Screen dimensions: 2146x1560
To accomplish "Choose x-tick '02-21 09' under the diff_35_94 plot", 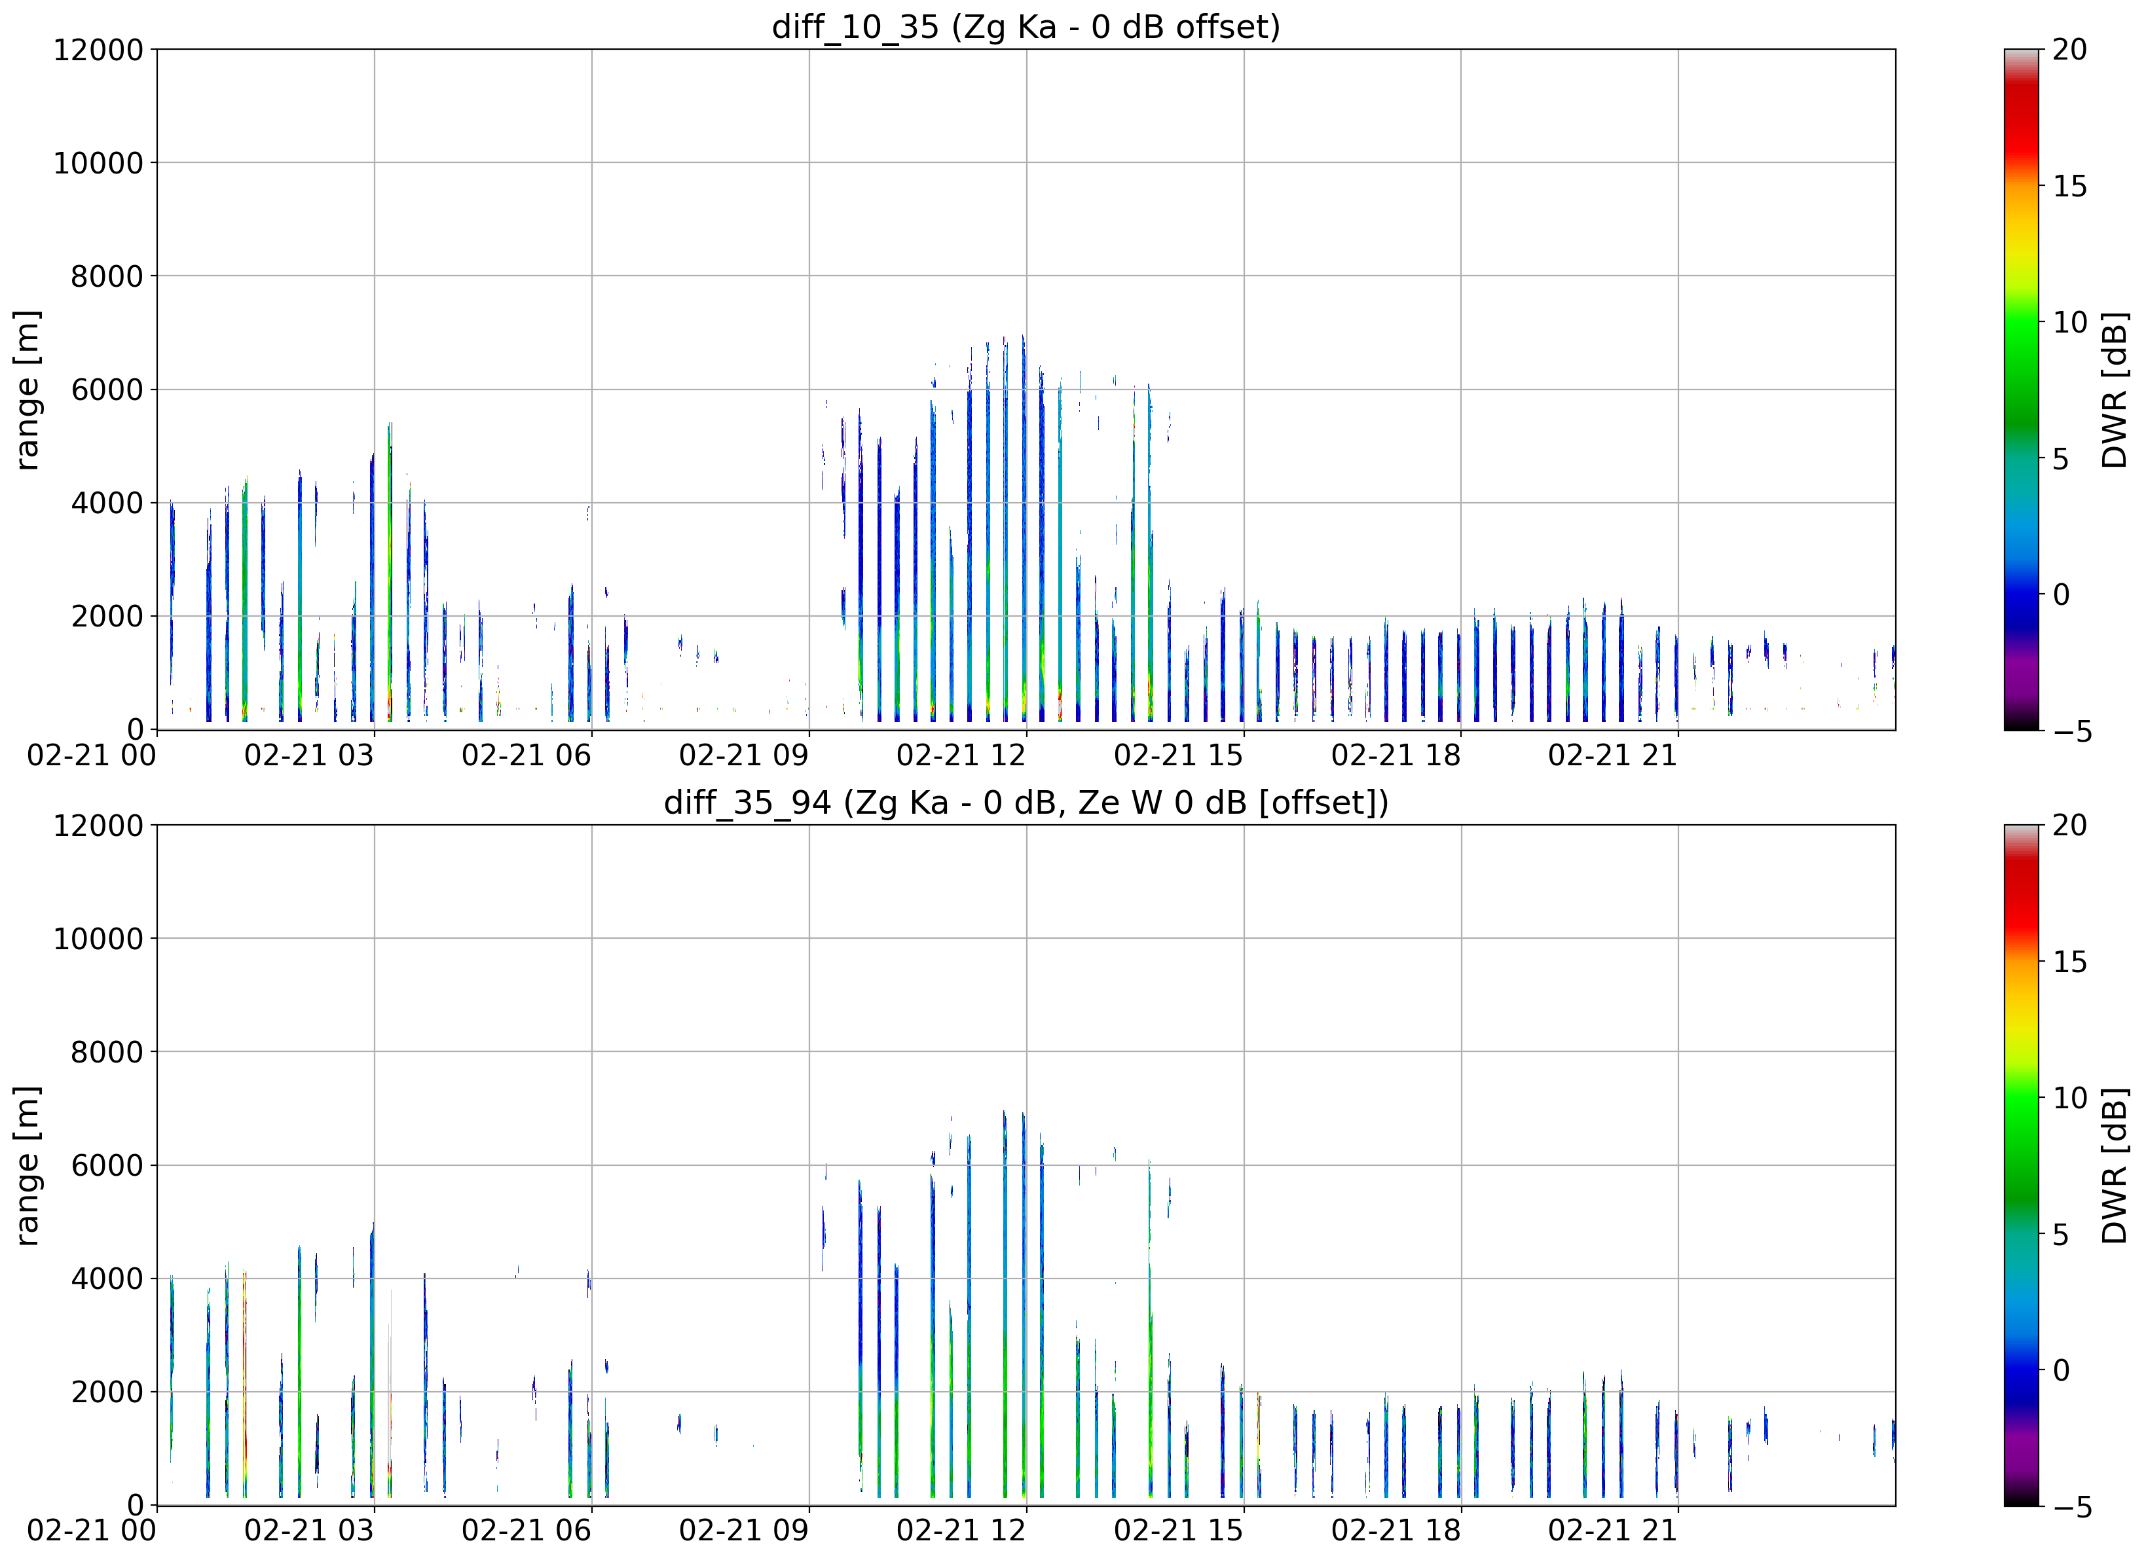I will click(744, 1532).
